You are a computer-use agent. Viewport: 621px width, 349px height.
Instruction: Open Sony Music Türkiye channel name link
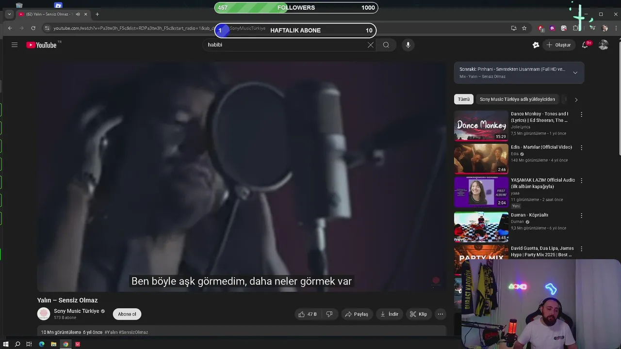77,311
